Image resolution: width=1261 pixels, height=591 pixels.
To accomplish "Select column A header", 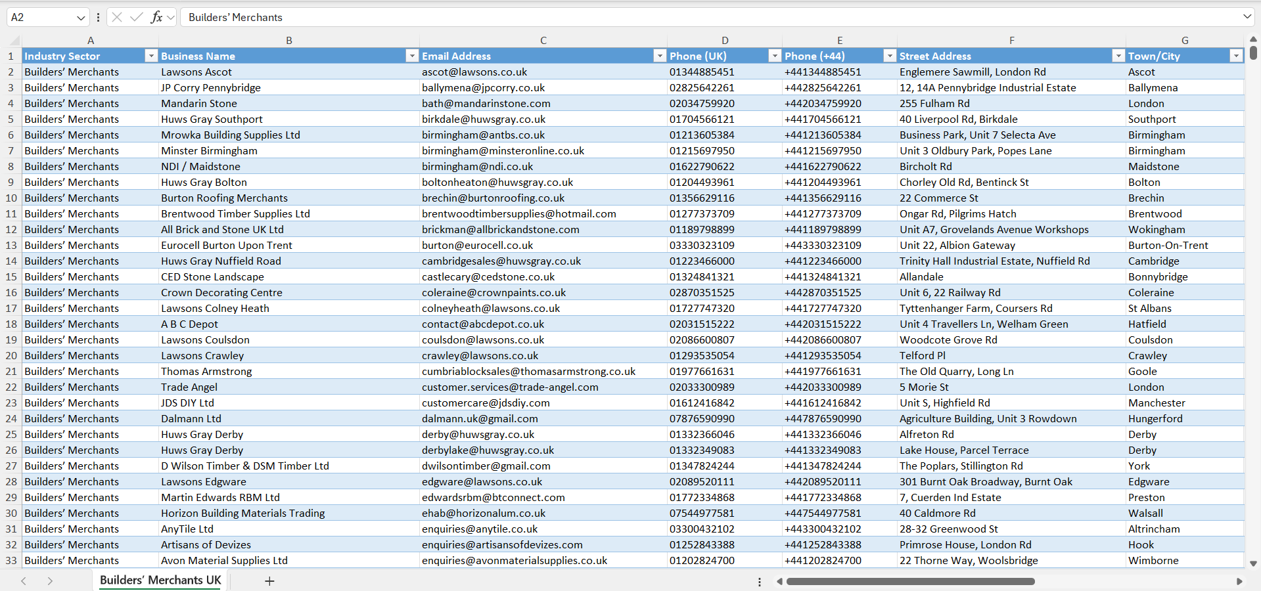I will pos(91,41).
